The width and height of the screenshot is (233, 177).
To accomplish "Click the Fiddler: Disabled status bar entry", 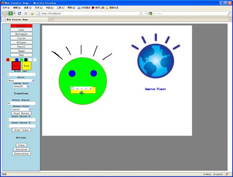I will coord(213,174).
